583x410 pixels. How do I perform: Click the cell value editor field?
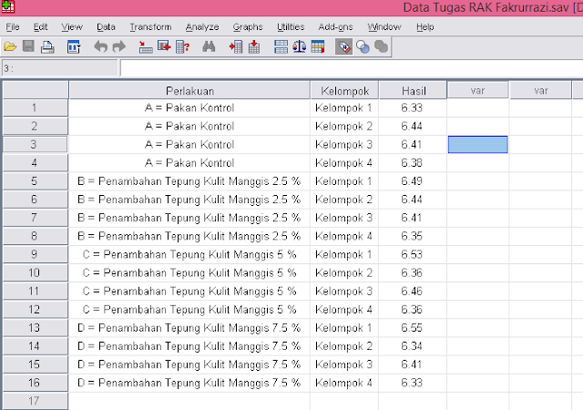coord(352,68)
